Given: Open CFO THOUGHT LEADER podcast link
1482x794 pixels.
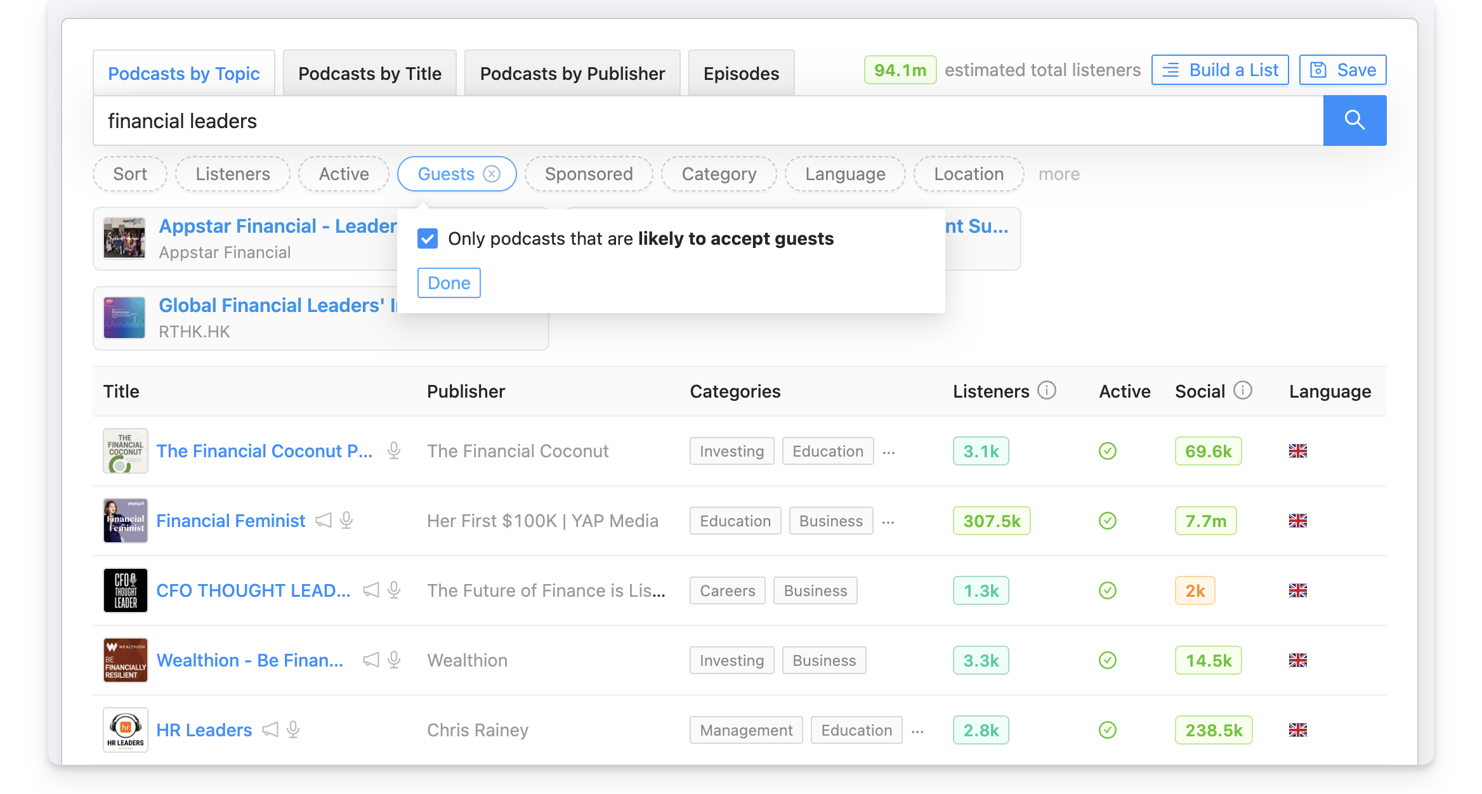Looking at the screenshot, I should [253, 590].
